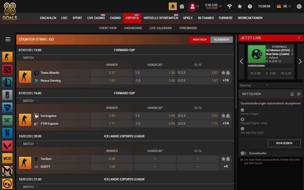Open the Werbeaktionen promotions link
This screenshot has width=304, height=190.
(x=250, y=18)
